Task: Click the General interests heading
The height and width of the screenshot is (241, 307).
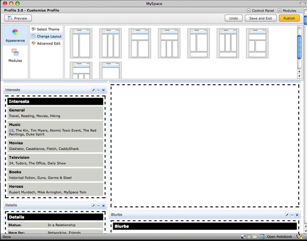Action: point(17,110)
